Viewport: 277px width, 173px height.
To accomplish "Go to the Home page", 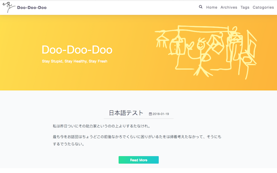I will click(212, 7).
